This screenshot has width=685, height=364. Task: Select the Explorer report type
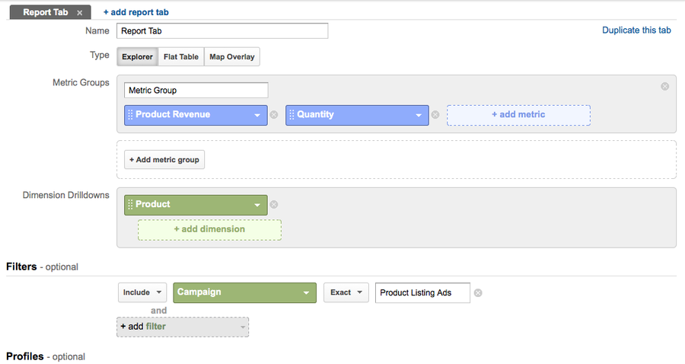(x=138, y=57)
